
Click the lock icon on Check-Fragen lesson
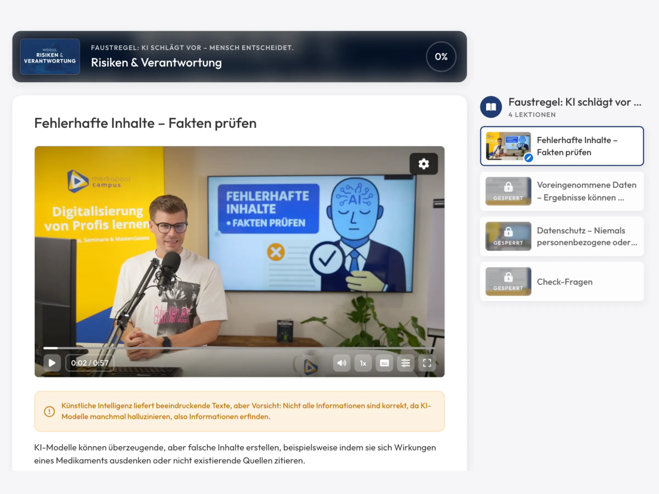508,279
